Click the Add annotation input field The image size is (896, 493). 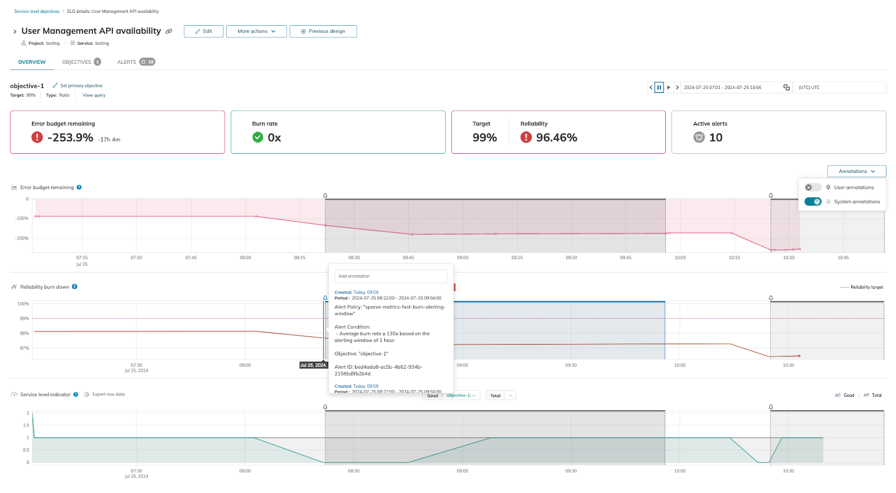391,276
